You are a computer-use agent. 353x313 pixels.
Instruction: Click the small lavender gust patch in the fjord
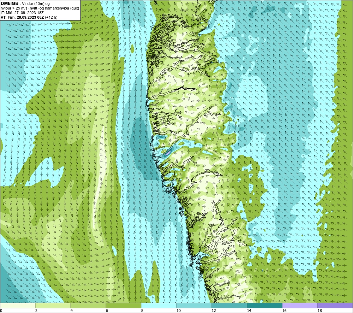coord(168,154)
